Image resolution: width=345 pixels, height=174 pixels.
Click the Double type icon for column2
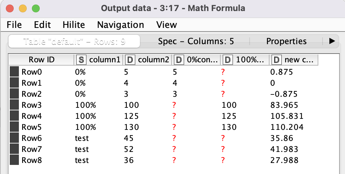click(x=131, y=60)
